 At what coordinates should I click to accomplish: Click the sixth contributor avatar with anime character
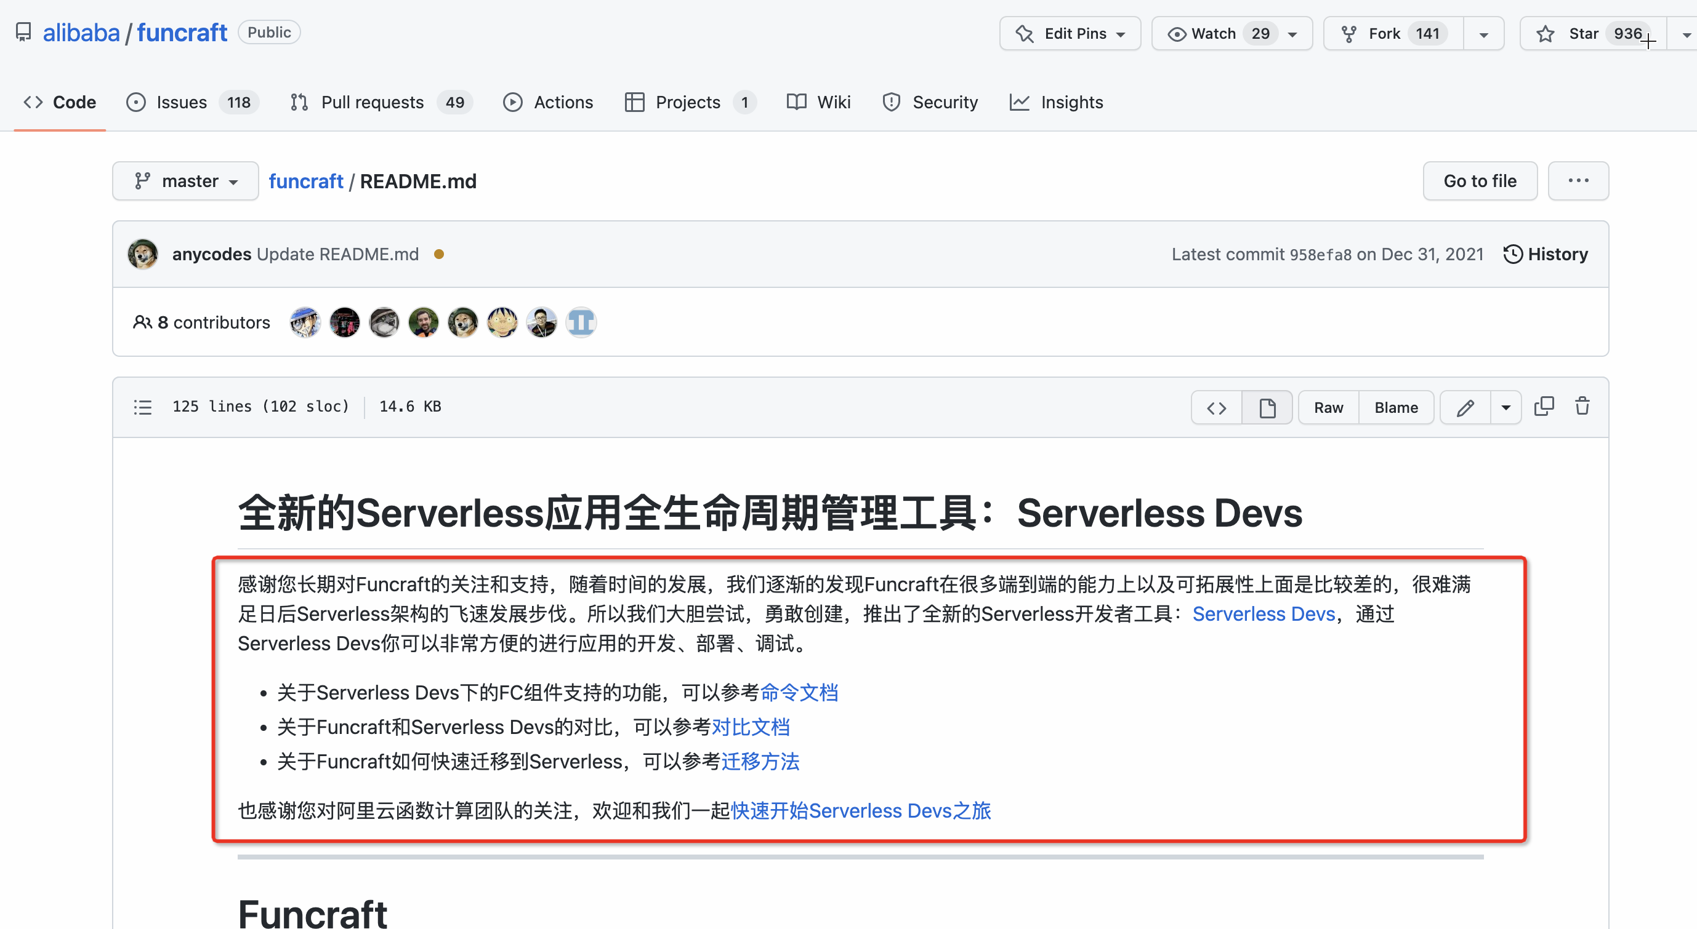pyautogui.click(x=502, y=322)
